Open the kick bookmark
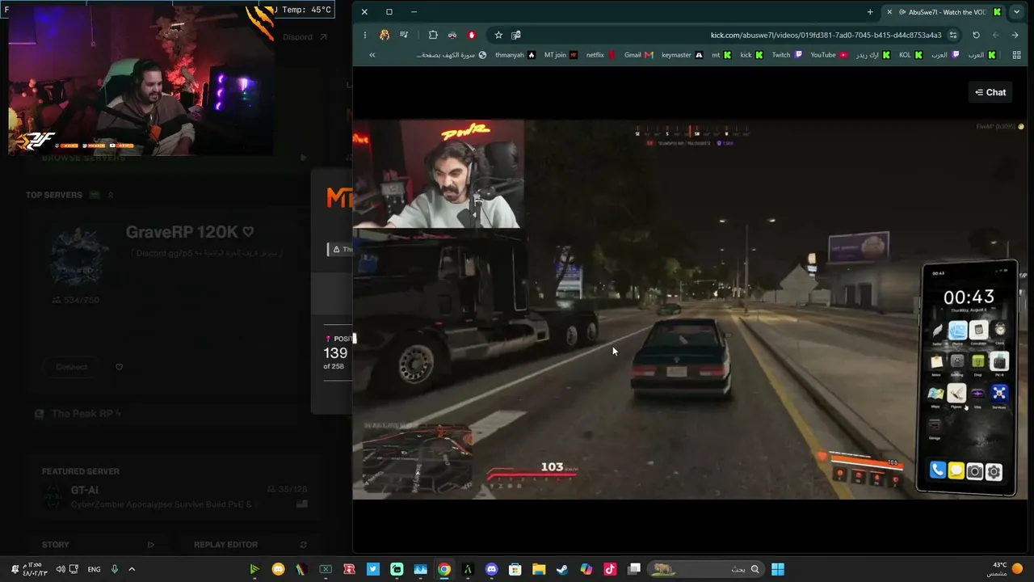 (x=751, y=55)
